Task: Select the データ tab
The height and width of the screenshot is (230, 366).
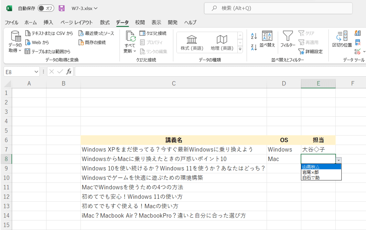Action: 122,22
